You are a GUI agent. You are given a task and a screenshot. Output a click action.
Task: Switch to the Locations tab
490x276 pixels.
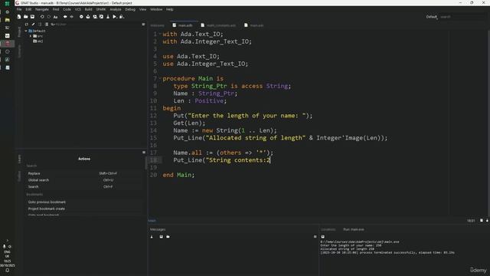click(328, 229)
